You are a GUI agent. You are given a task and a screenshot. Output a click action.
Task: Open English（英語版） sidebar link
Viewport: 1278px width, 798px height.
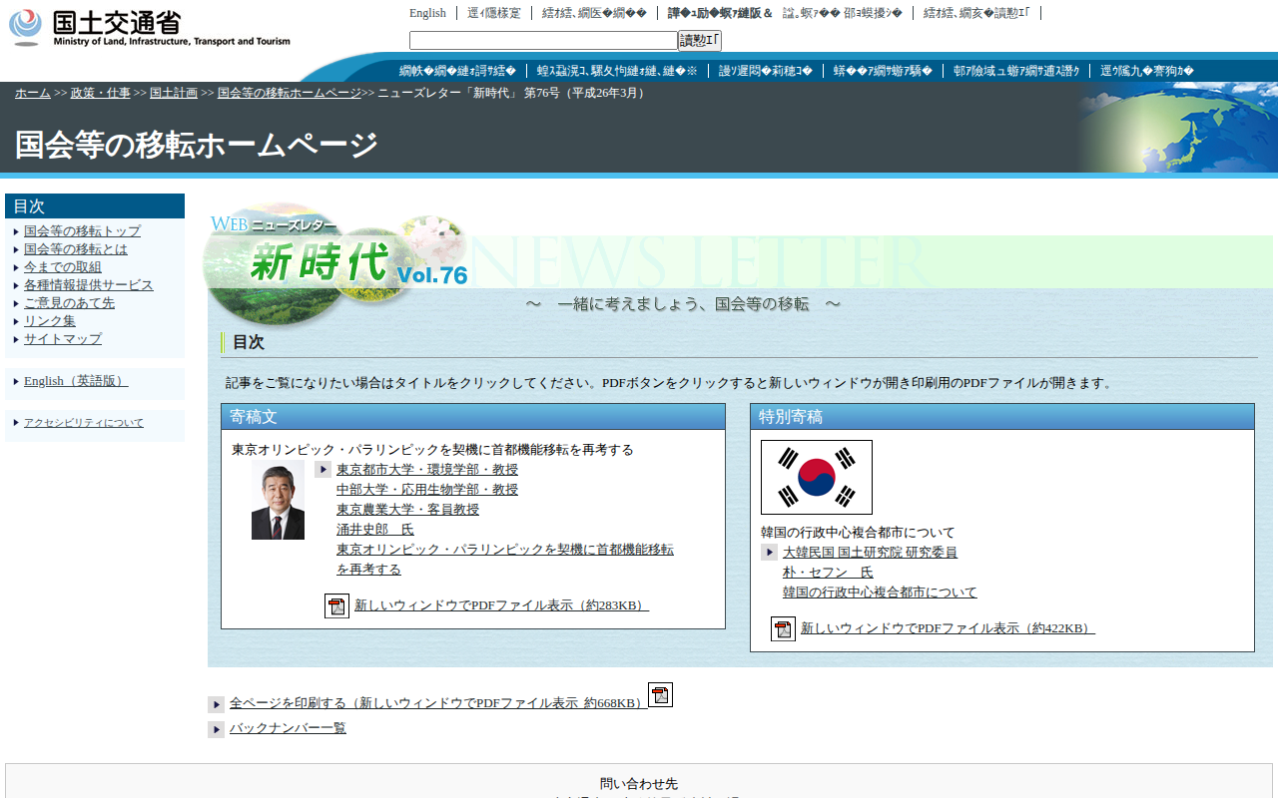[x=76, y=381]
